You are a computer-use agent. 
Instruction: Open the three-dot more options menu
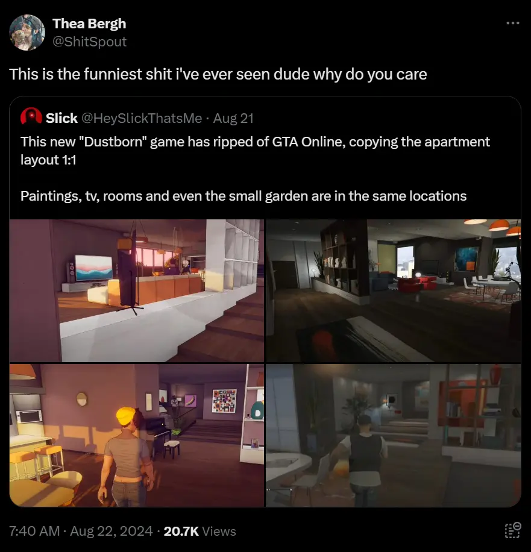pyautogui.click(x=513, y=23)
